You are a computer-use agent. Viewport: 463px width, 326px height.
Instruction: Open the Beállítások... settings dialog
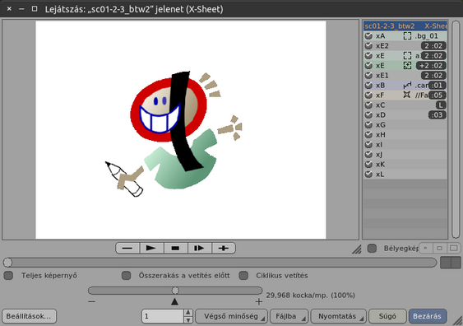click(29, 316)
